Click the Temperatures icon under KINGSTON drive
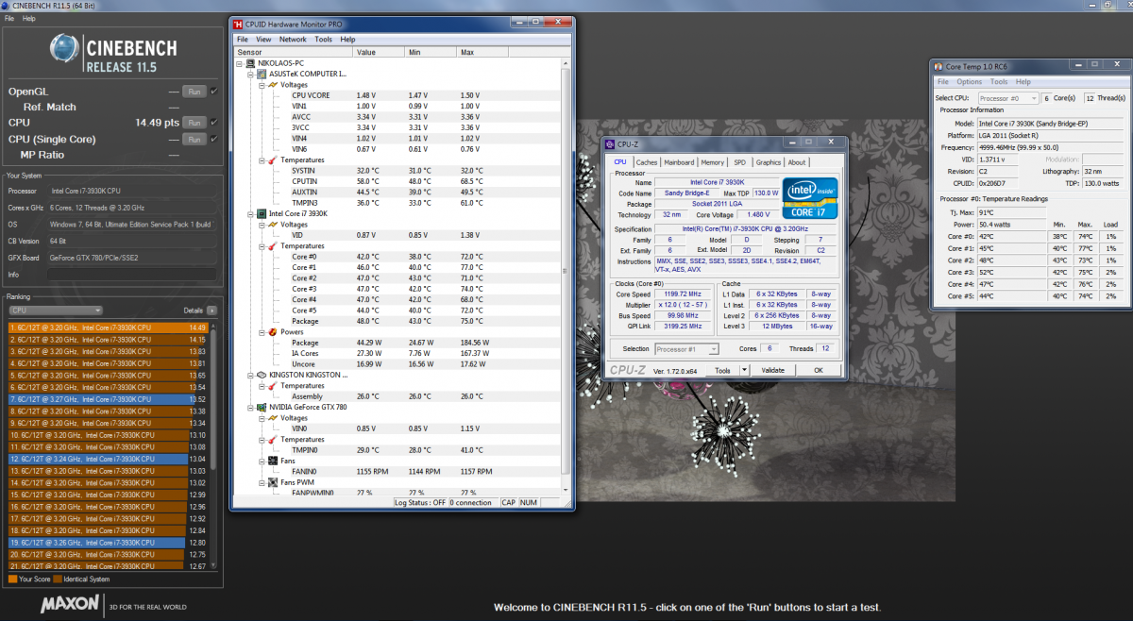The height and width of the screenshot is (621, 1133). (273, 386)
